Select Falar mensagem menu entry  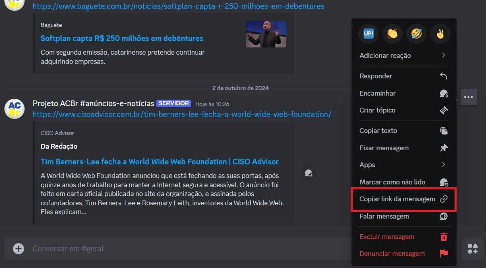(x=404, y=216)
